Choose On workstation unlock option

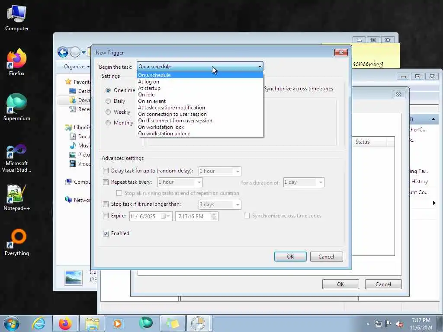click(200, 134)
